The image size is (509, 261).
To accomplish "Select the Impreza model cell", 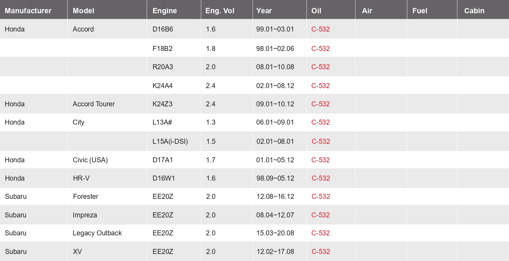I will [85, 215].
